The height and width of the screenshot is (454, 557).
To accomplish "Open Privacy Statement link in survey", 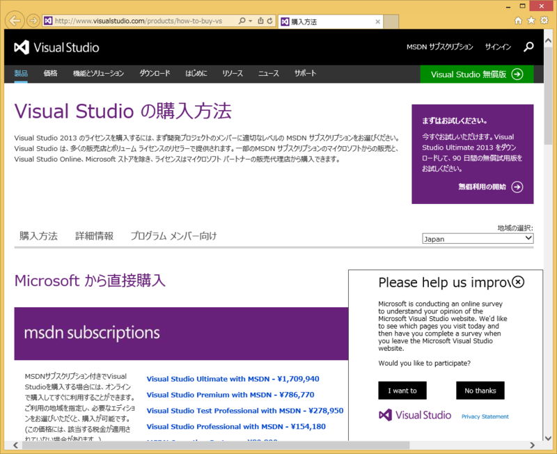I will (485, 416).
